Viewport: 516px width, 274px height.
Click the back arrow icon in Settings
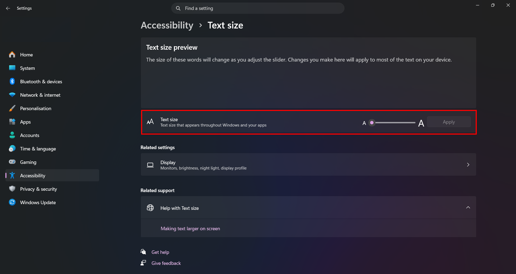(8, 8)
